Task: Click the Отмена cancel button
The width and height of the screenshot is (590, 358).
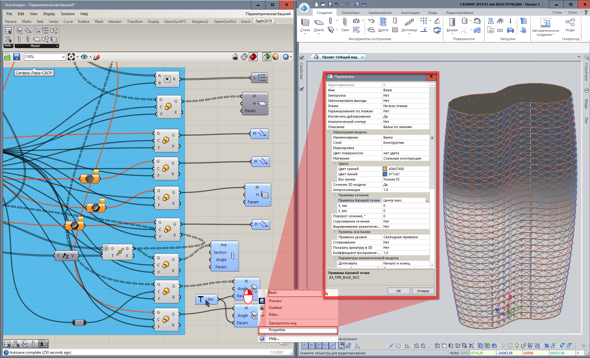Action: [423, 291]
